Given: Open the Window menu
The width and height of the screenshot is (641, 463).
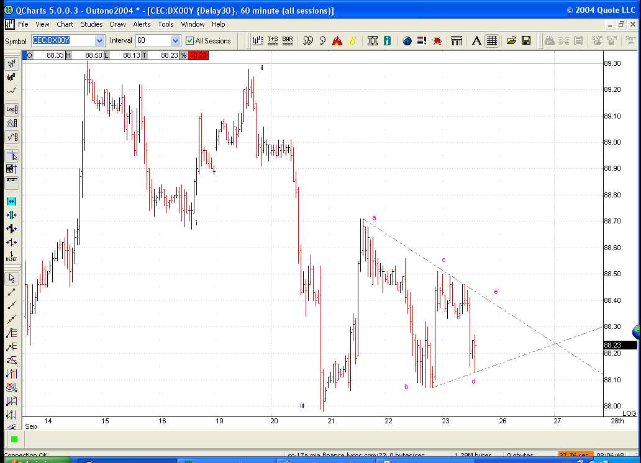Looking at the screenshot, I should [193, 24].
